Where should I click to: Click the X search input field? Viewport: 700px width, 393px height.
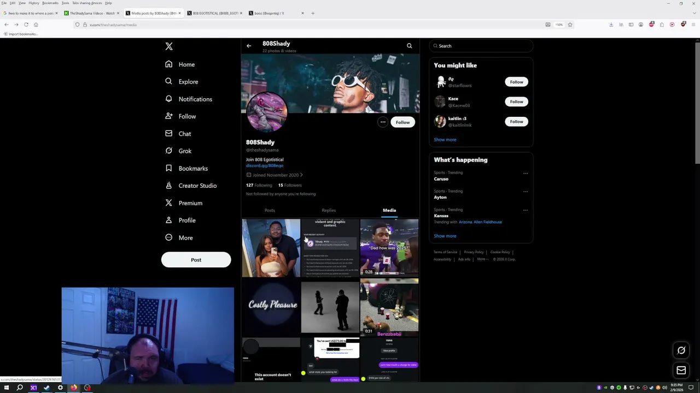(x=481, y=46)
